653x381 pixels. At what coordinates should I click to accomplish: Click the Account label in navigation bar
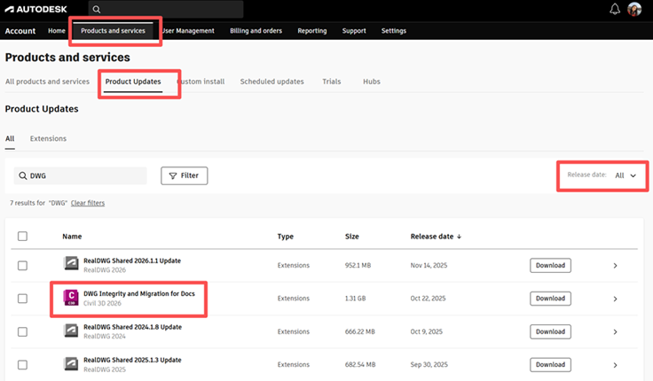point(20,31)
